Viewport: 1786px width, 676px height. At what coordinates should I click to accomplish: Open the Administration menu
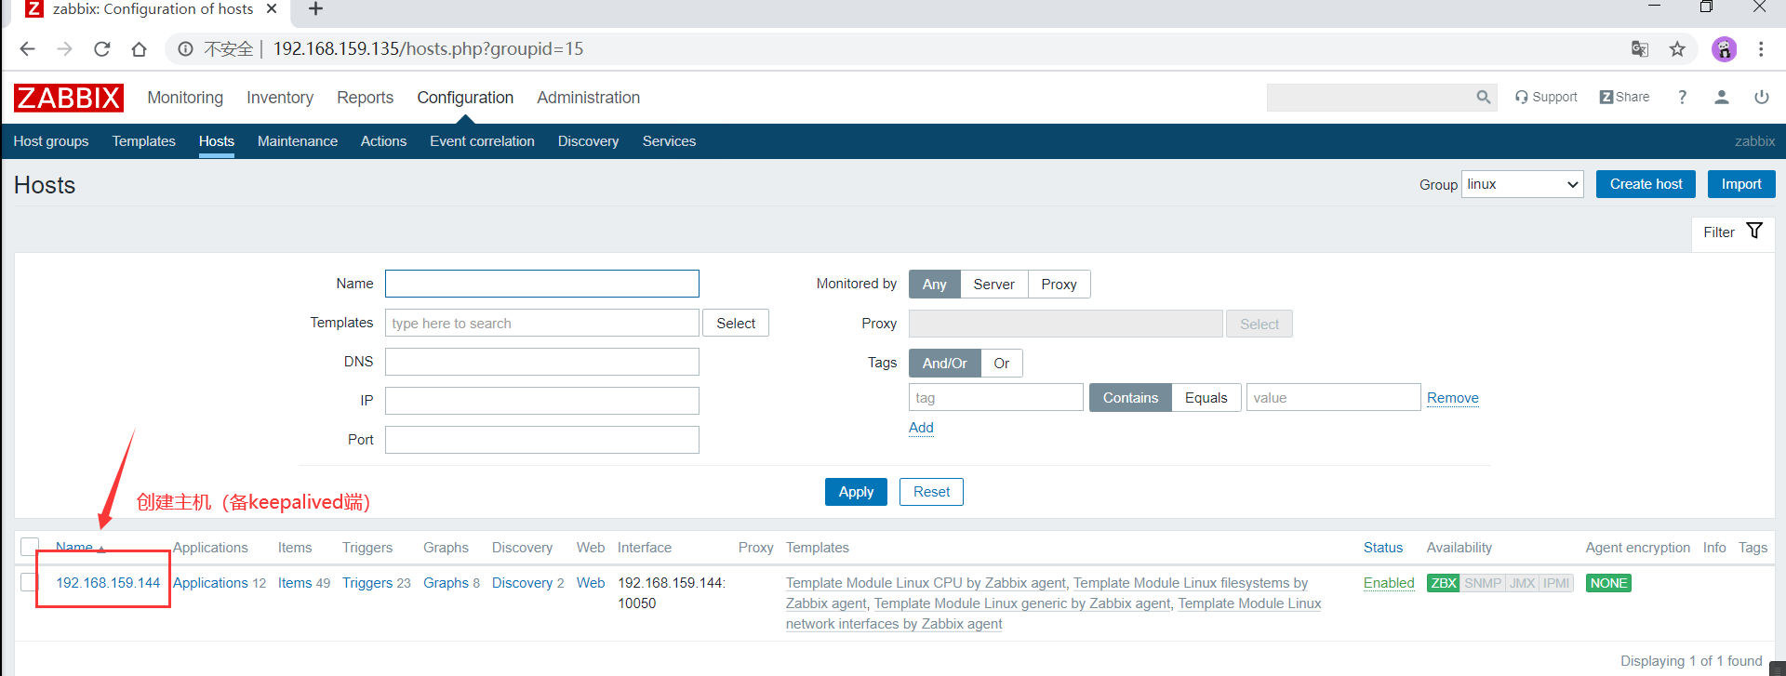coord(588,98)
